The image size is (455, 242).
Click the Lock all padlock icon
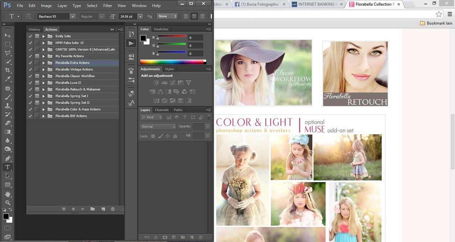[175, 136]
